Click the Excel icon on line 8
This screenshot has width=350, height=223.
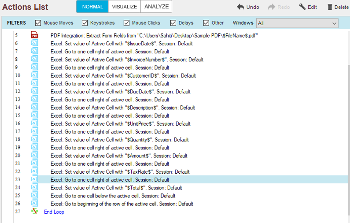tap(34, 59)
